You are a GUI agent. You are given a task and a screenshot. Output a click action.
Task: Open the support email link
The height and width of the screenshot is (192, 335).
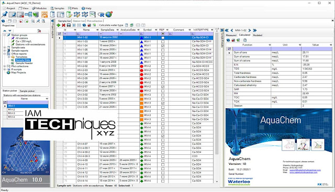point(305,170)
